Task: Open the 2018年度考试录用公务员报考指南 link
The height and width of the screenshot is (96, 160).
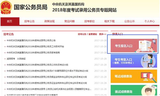Action: 33,53
